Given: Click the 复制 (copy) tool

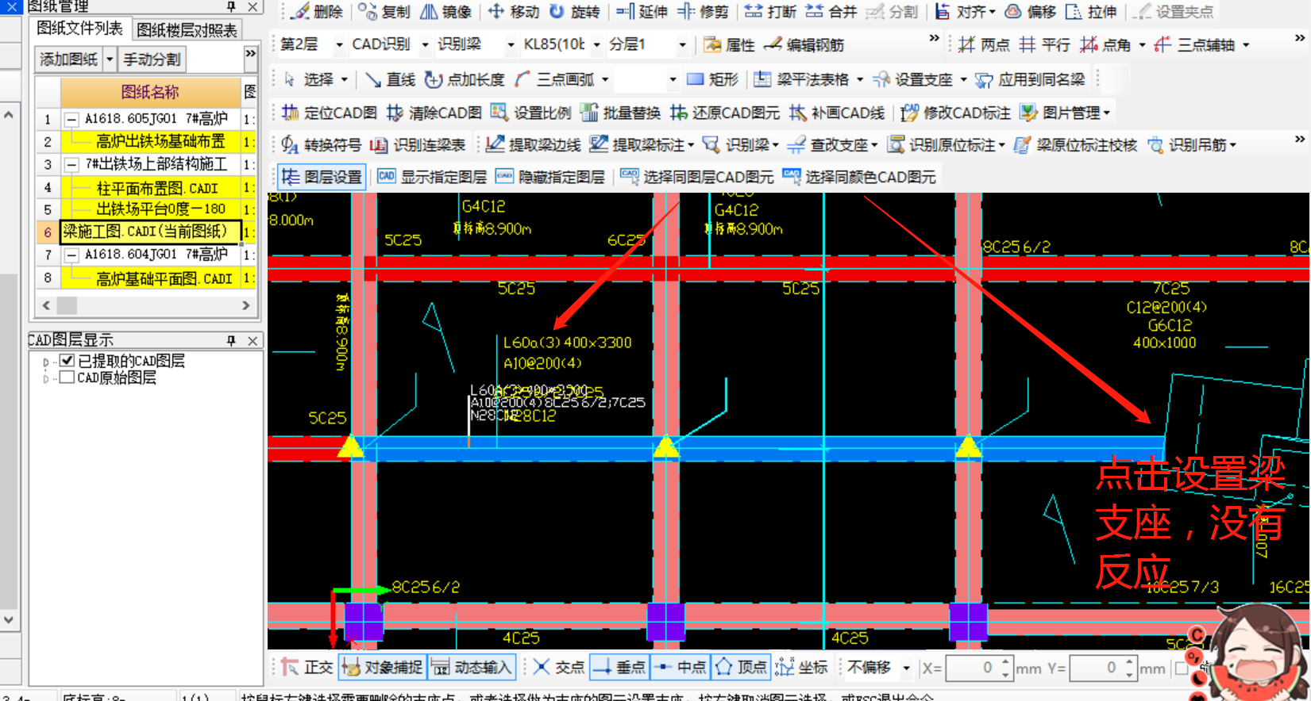Looking at the screenshot, I should tap(384, 12).
